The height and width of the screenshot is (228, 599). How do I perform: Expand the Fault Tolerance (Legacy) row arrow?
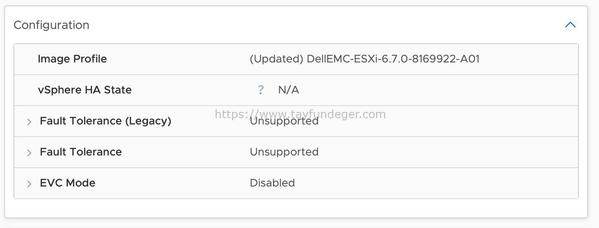coord(29,122)
